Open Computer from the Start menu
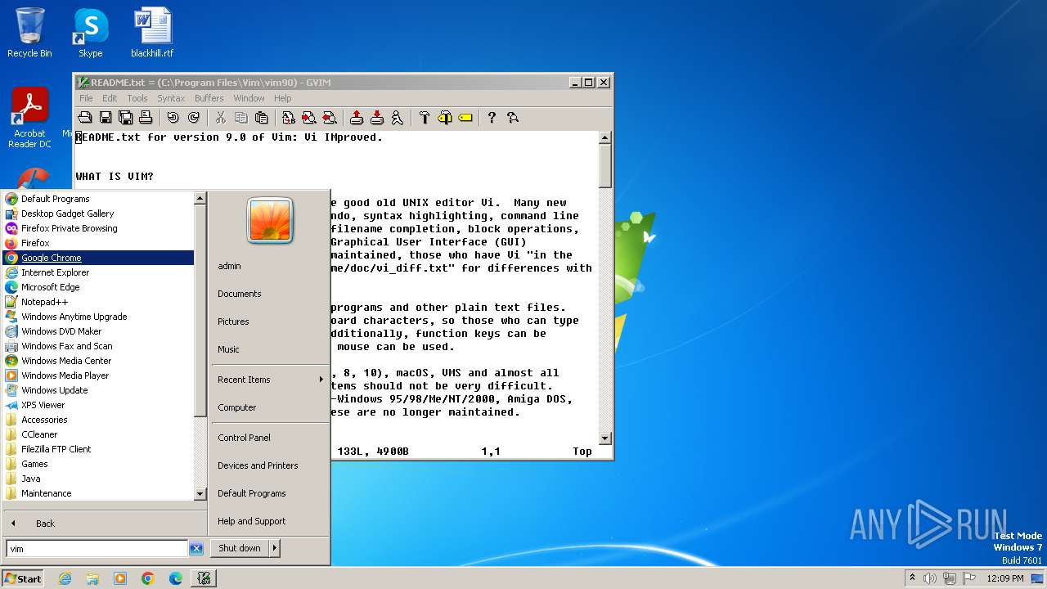 [x=237, y=407]
